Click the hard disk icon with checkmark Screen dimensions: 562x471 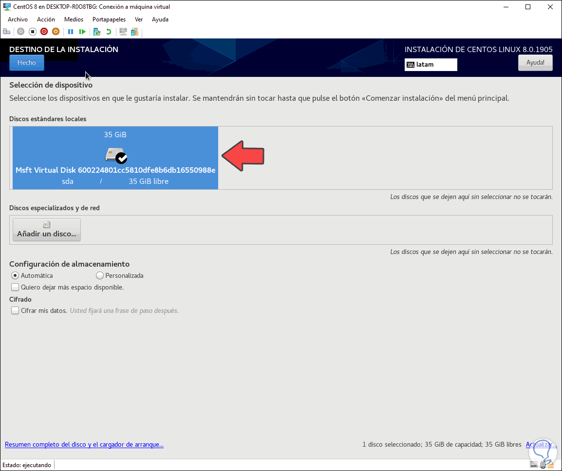[x=116, y=155]
